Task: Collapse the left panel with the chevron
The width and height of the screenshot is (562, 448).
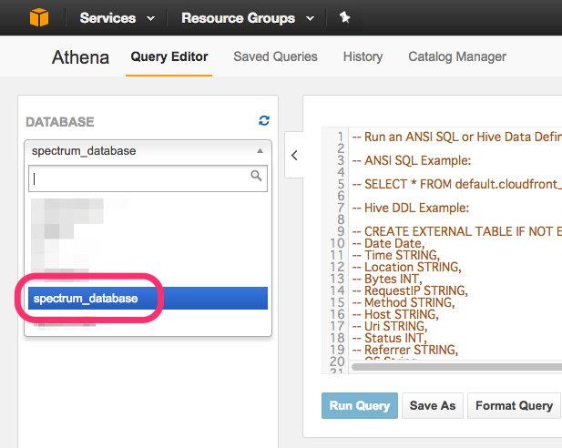Action: tap(294, 155)
